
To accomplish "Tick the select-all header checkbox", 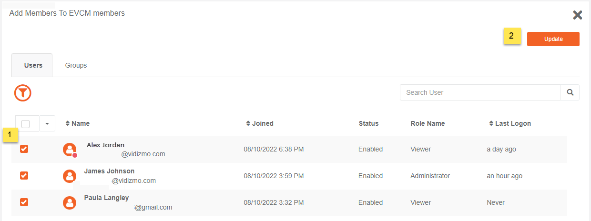I will click(x=26, y=124).
